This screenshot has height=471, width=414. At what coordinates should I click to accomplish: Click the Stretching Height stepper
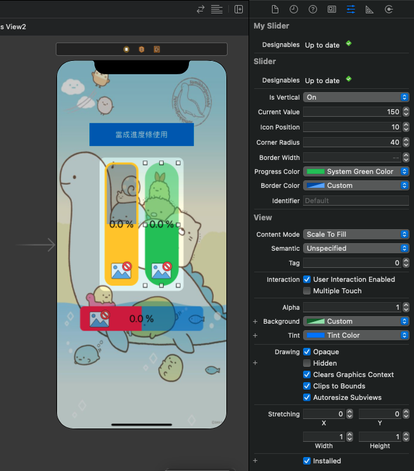[x=406, y=437]
